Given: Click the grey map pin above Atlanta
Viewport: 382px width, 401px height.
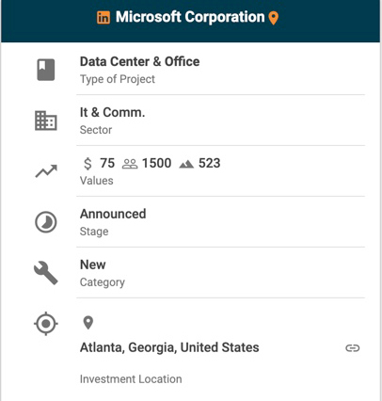Looking at the screenshot, I should coord(88,323).
